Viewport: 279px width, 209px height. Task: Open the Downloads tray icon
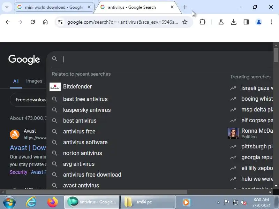coord(233,22)
